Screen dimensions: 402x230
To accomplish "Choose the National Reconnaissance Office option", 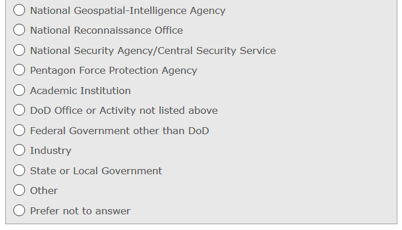I will pyautogui.click(x=19, y=30).
